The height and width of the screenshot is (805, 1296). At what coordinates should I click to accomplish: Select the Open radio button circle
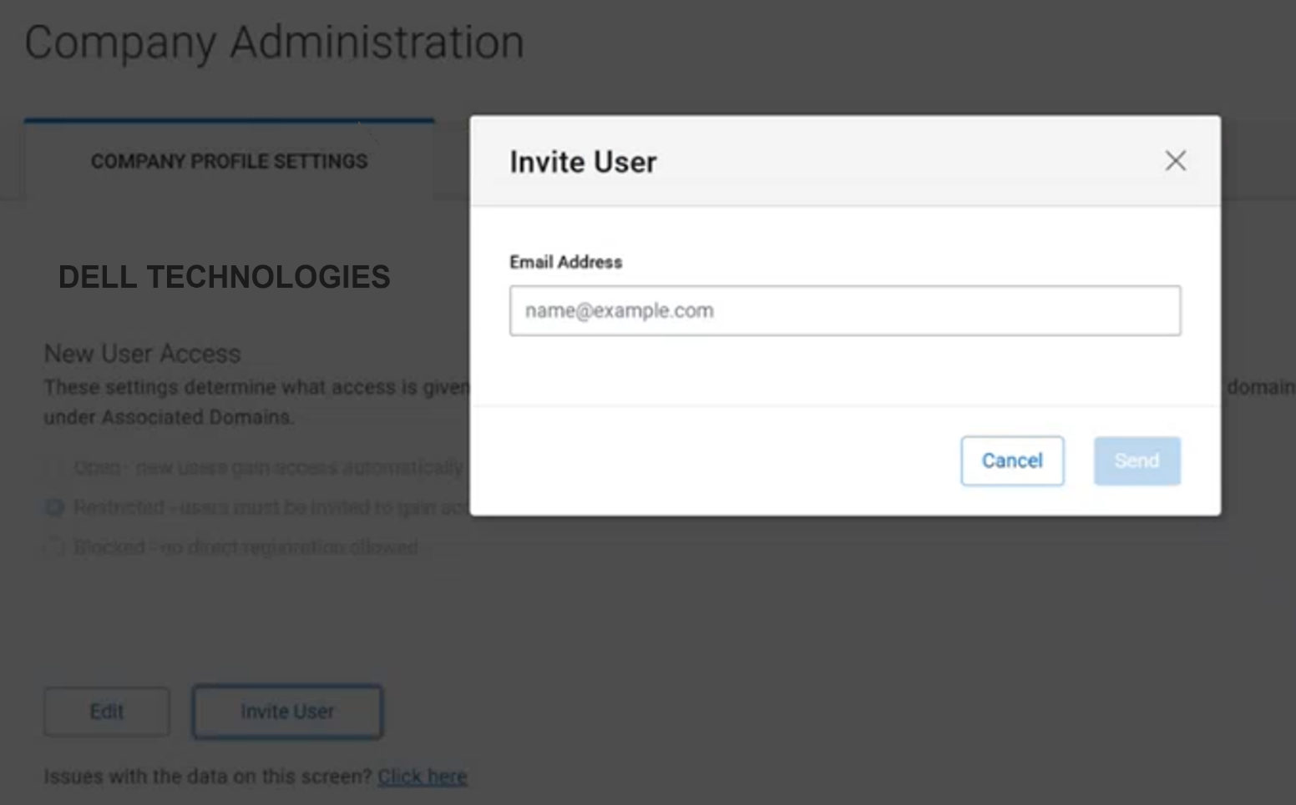click(54, 468)
